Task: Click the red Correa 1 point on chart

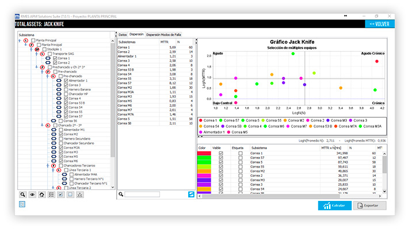Action: pos(377,61)
